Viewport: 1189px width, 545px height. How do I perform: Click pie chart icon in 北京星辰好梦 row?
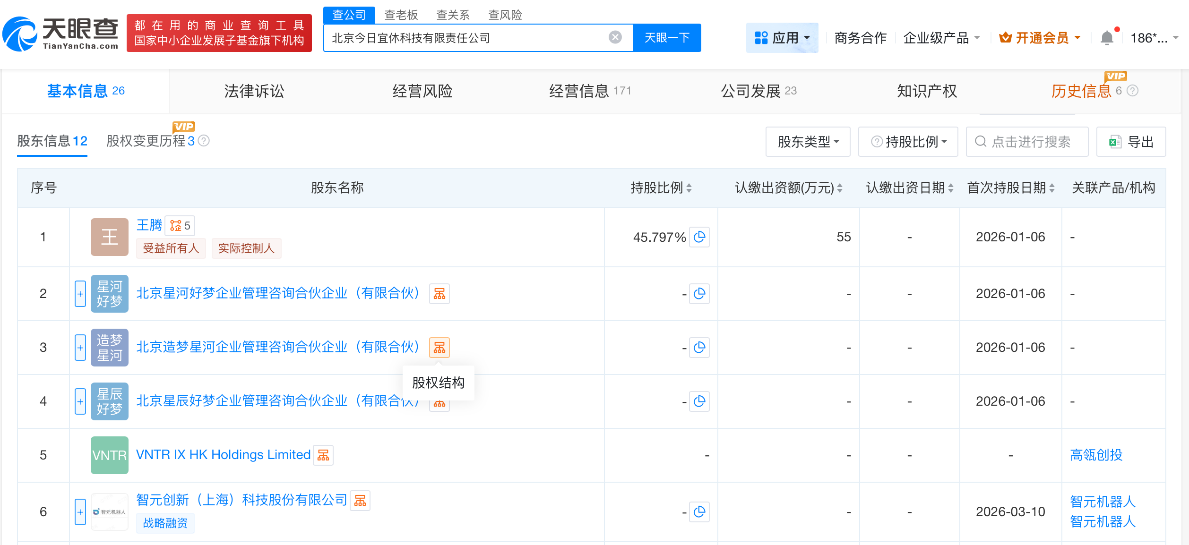(699, 401)
